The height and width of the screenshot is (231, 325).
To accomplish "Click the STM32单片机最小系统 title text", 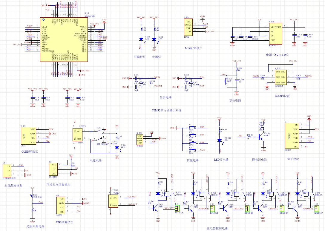I will 166,110.
